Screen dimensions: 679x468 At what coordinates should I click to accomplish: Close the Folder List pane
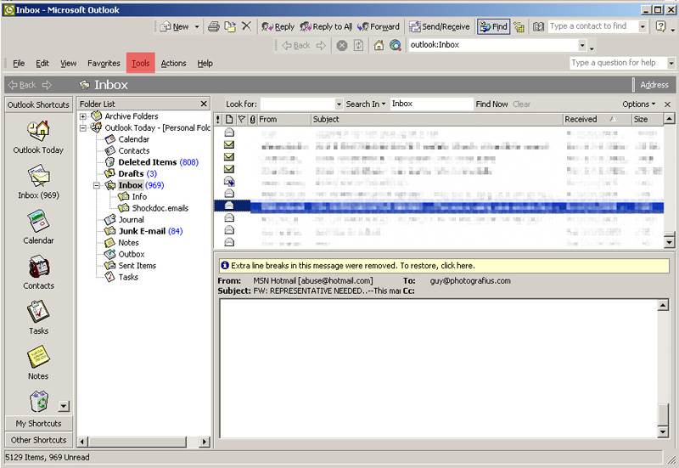tap(204, 104)
